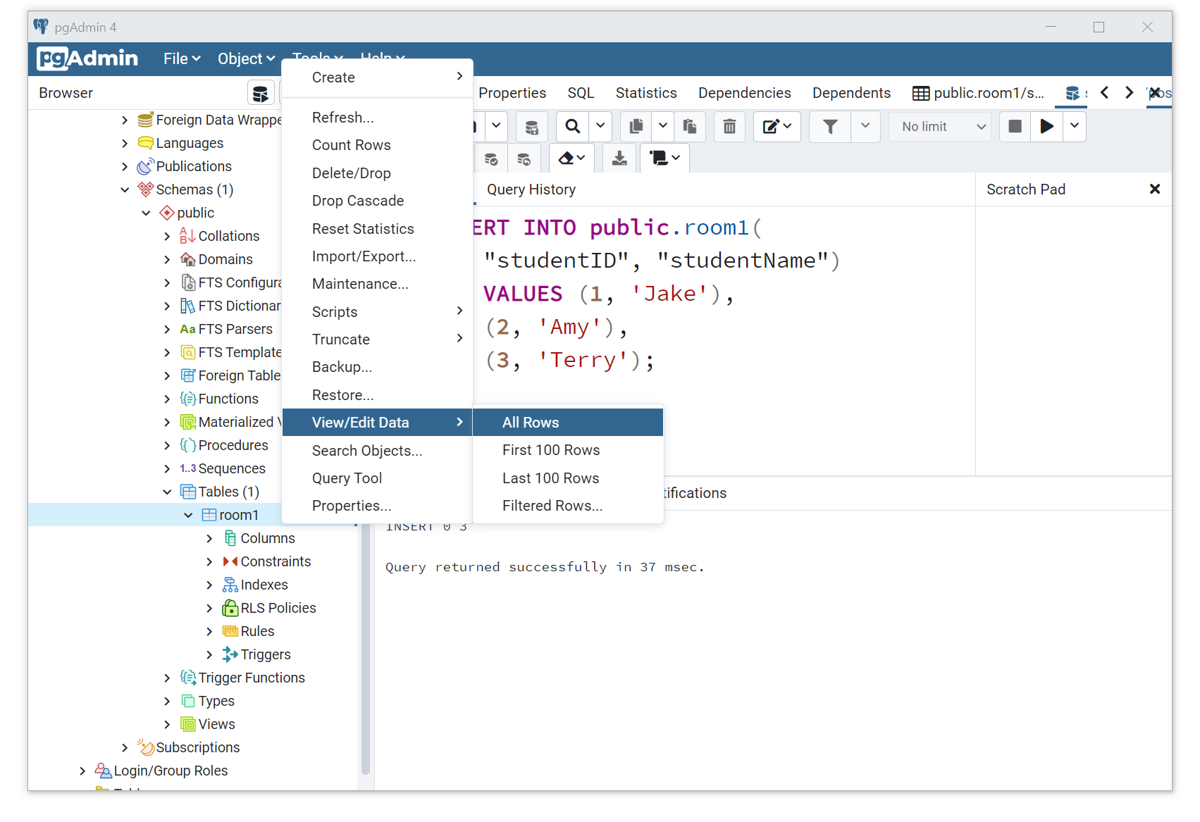Image resolution: width=1200 pixels, height=822 pixels.
Task: Select View/Edit Data menu item
Action: pos(378,423)
